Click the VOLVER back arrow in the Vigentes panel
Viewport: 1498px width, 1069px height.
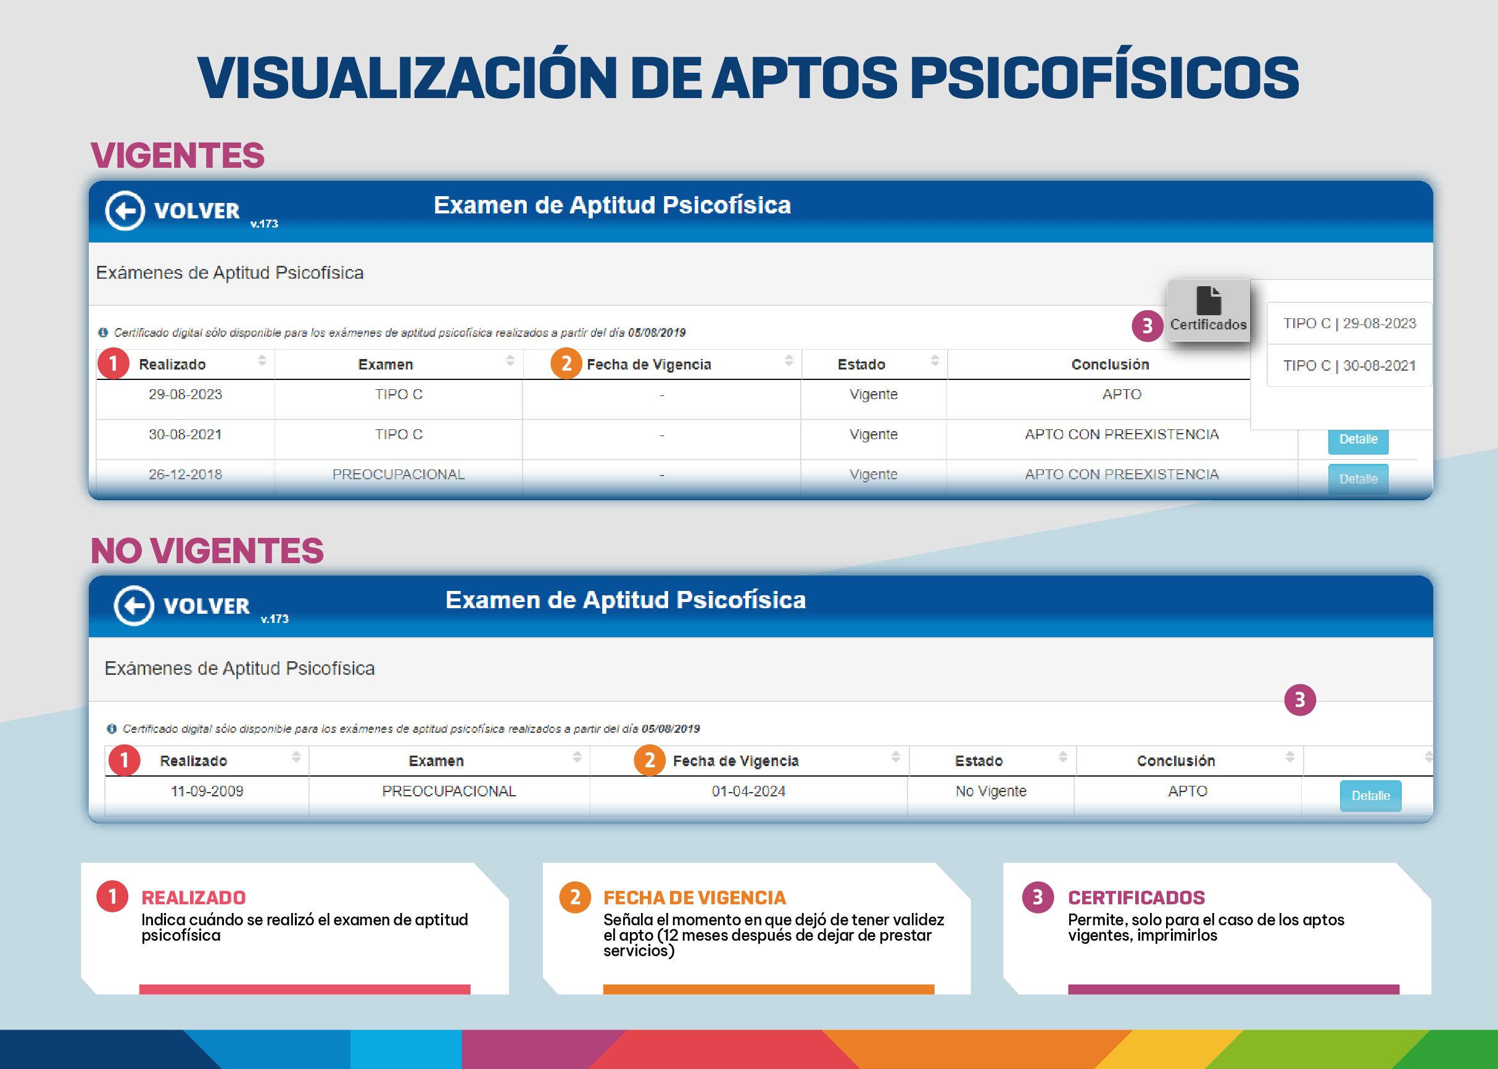[x=125, y=212]
